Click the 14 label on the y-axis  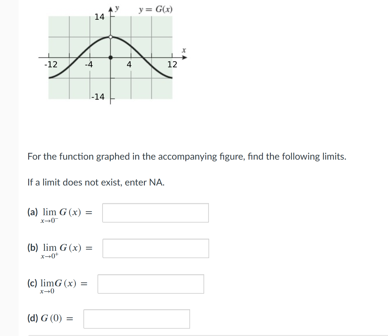100,17
